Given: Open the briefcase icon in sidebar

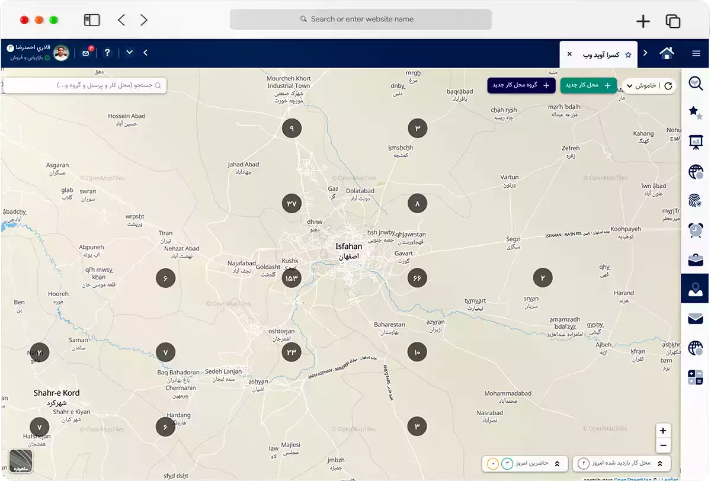Looking at the screenshot, I should coord(695,259).
